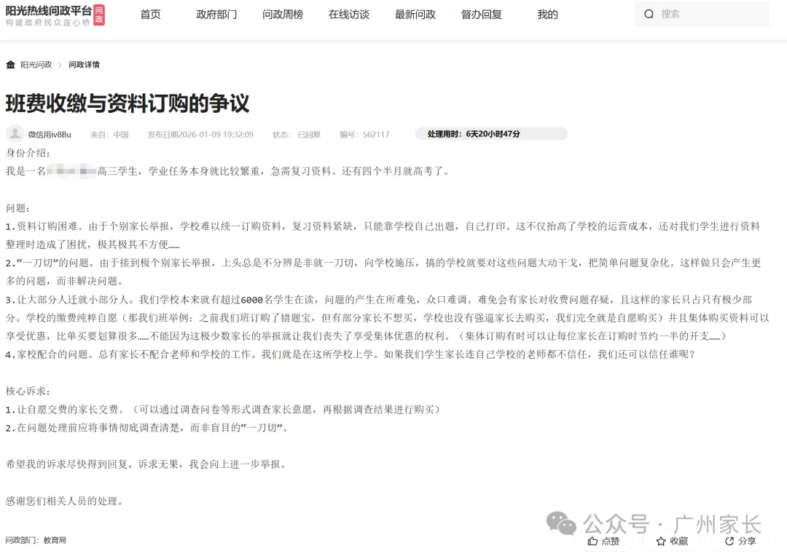Click username 微信用iv8Bu

pyautogui.click(x=50, y=135)
